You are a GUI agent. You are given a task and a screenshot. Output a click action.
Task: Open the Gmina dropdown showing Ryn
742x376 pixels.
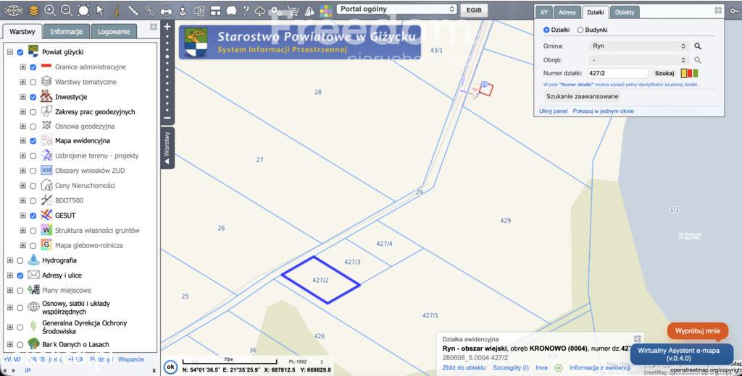(x=638, y=46)
